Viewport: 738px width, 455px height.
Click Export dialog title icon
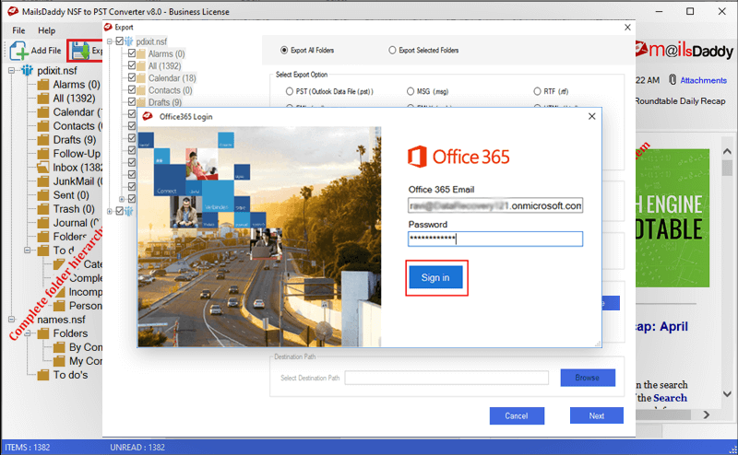[108, 28]
